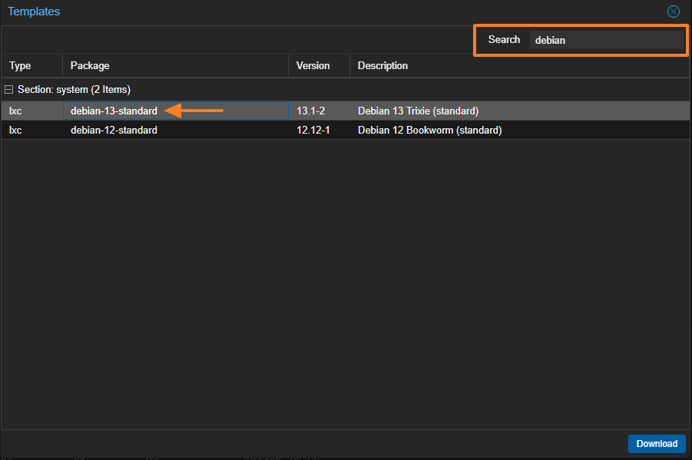Sort by the Description column header
The width and height of the screenshot is (692, 460).
tap(519, 66)
